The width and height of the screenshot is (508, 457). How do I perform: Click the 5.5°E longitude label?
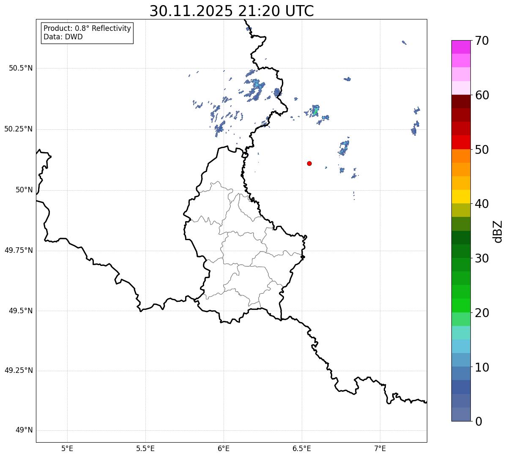coord(145,449)
